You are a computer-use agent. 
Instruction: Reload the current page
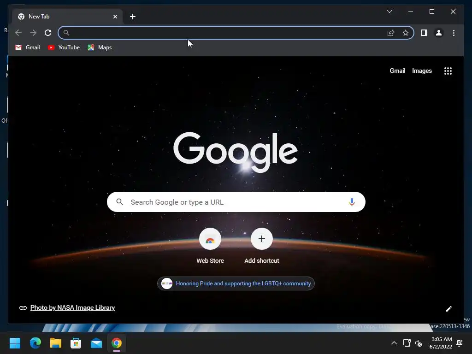[48, 33]
